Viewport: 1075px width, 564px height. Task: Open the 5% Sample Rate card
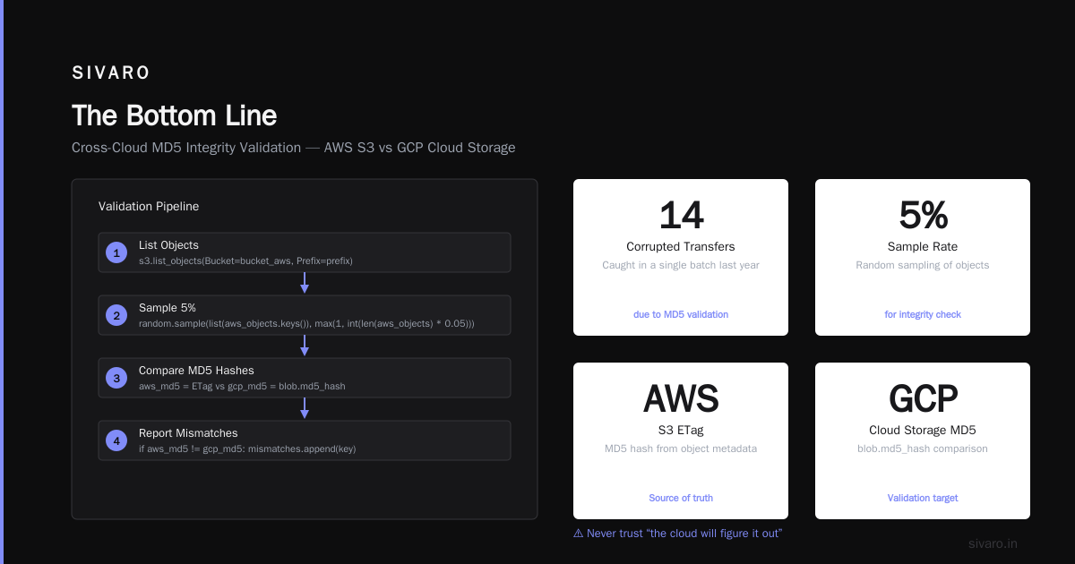click(923, 257)
